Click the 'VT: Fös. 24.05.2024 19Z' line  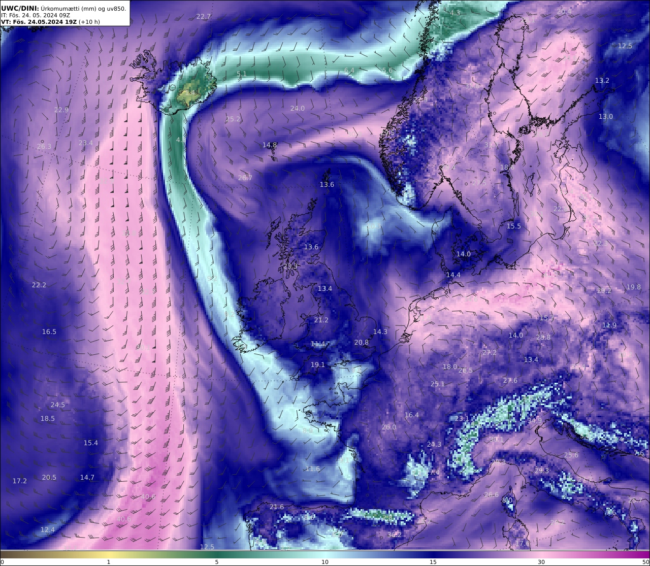click(39, 22)
